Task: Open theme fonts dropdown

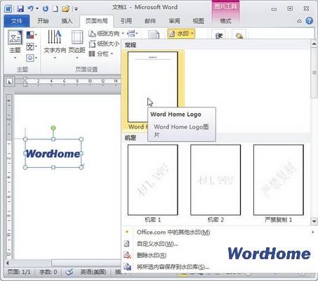Action: click(x=32, y=46)
